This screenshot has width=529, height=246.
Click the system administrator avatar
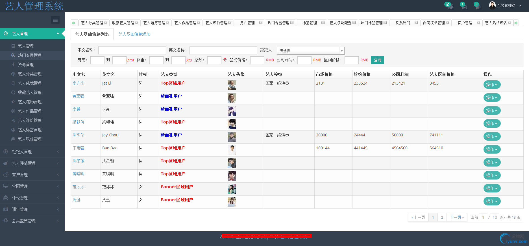coord(492,5)
